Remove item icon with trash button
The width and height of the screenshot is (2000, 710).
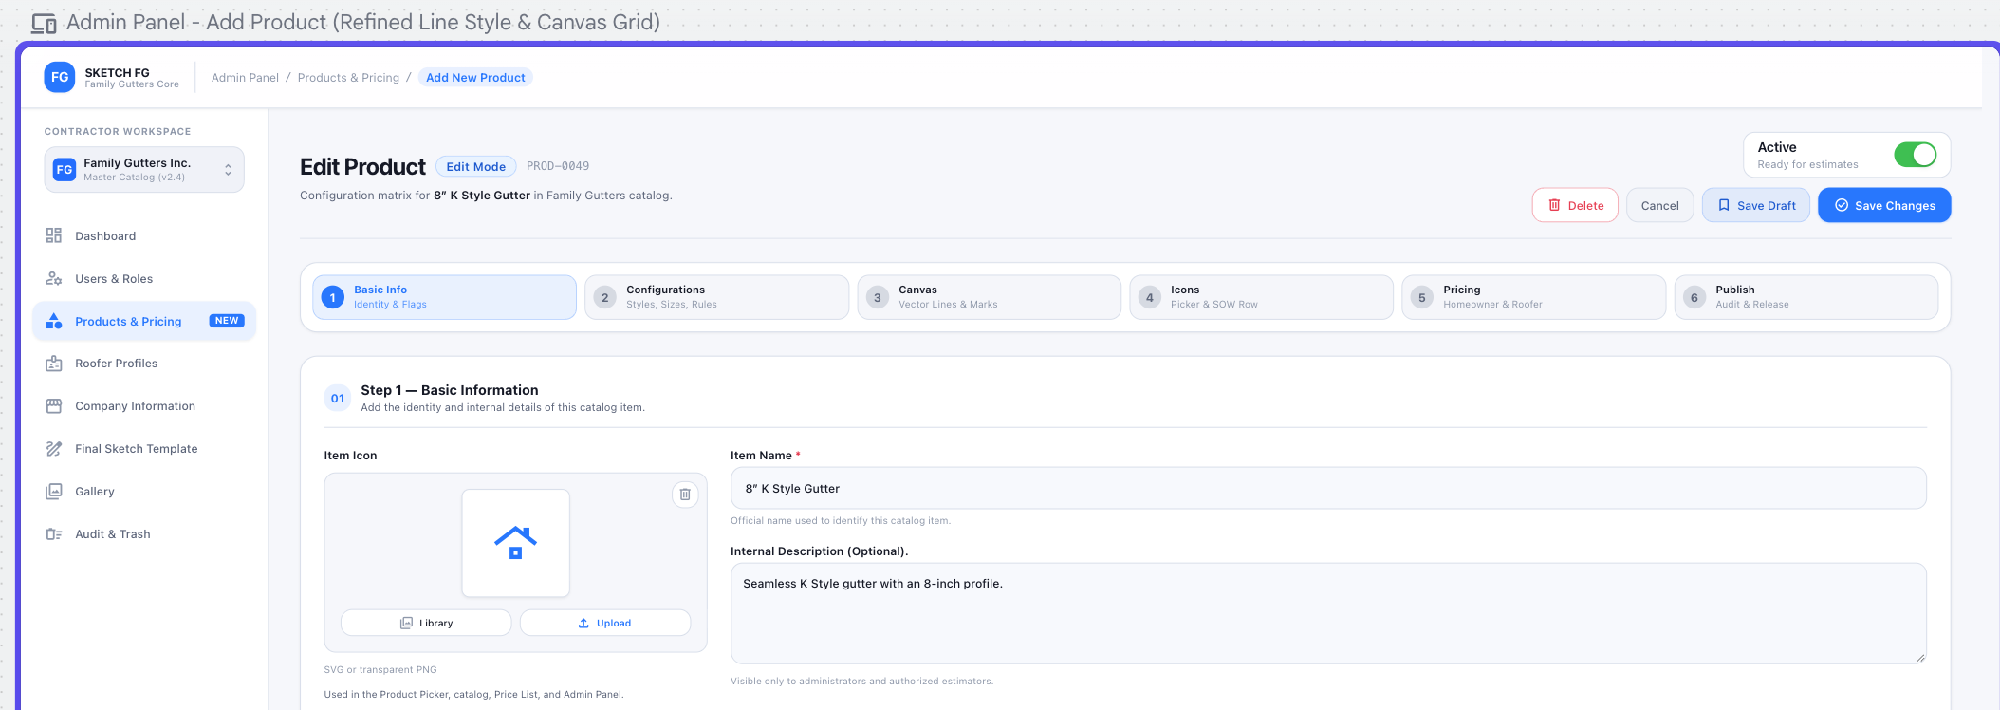[685, 495]
